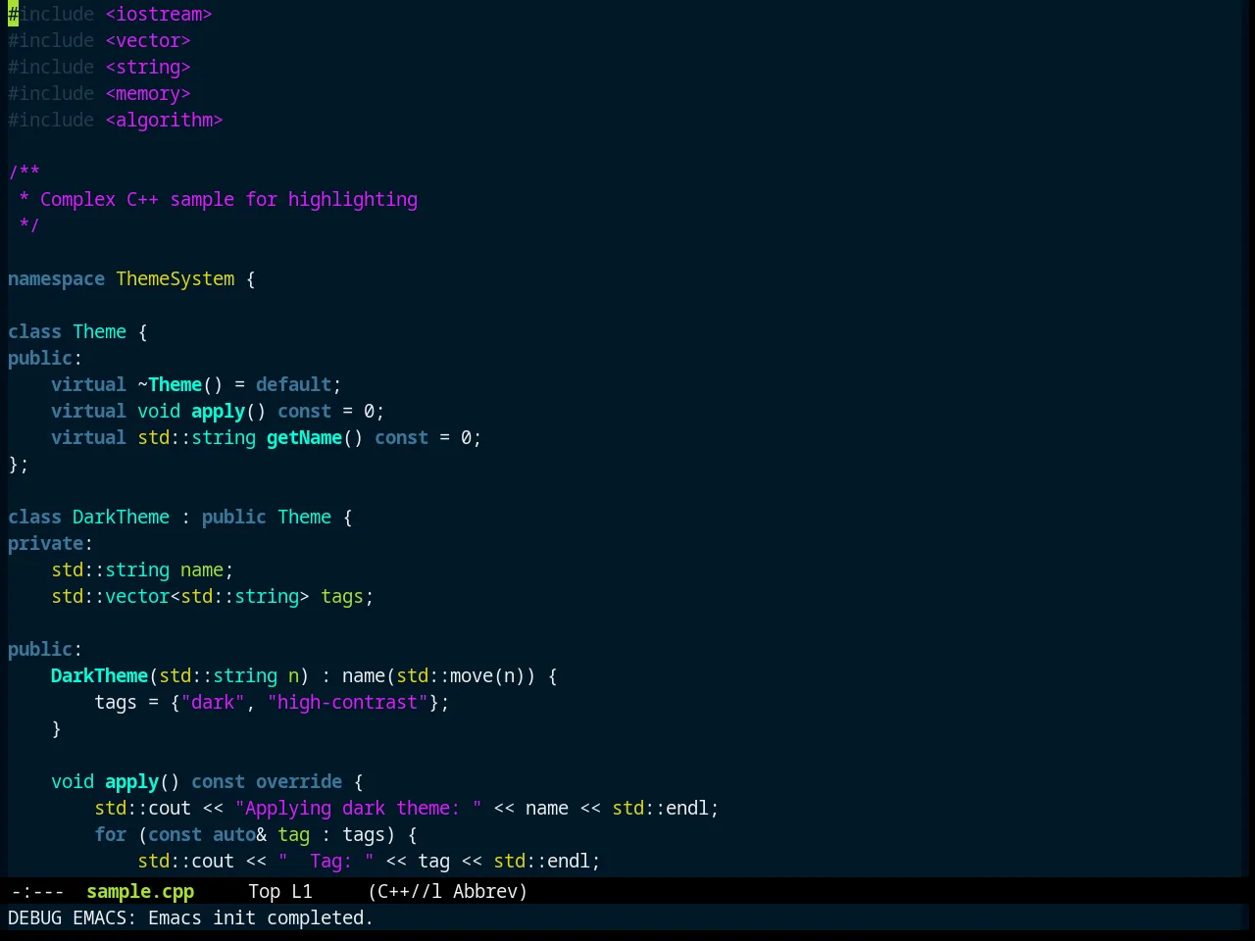Place cursor on <iostream> include
1255x941 pixels.
click(159, 14)
